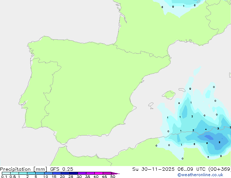This screenshot has height=178, width=231.
Task: Click the legend scale label '50'
Action: click(113, 177)
